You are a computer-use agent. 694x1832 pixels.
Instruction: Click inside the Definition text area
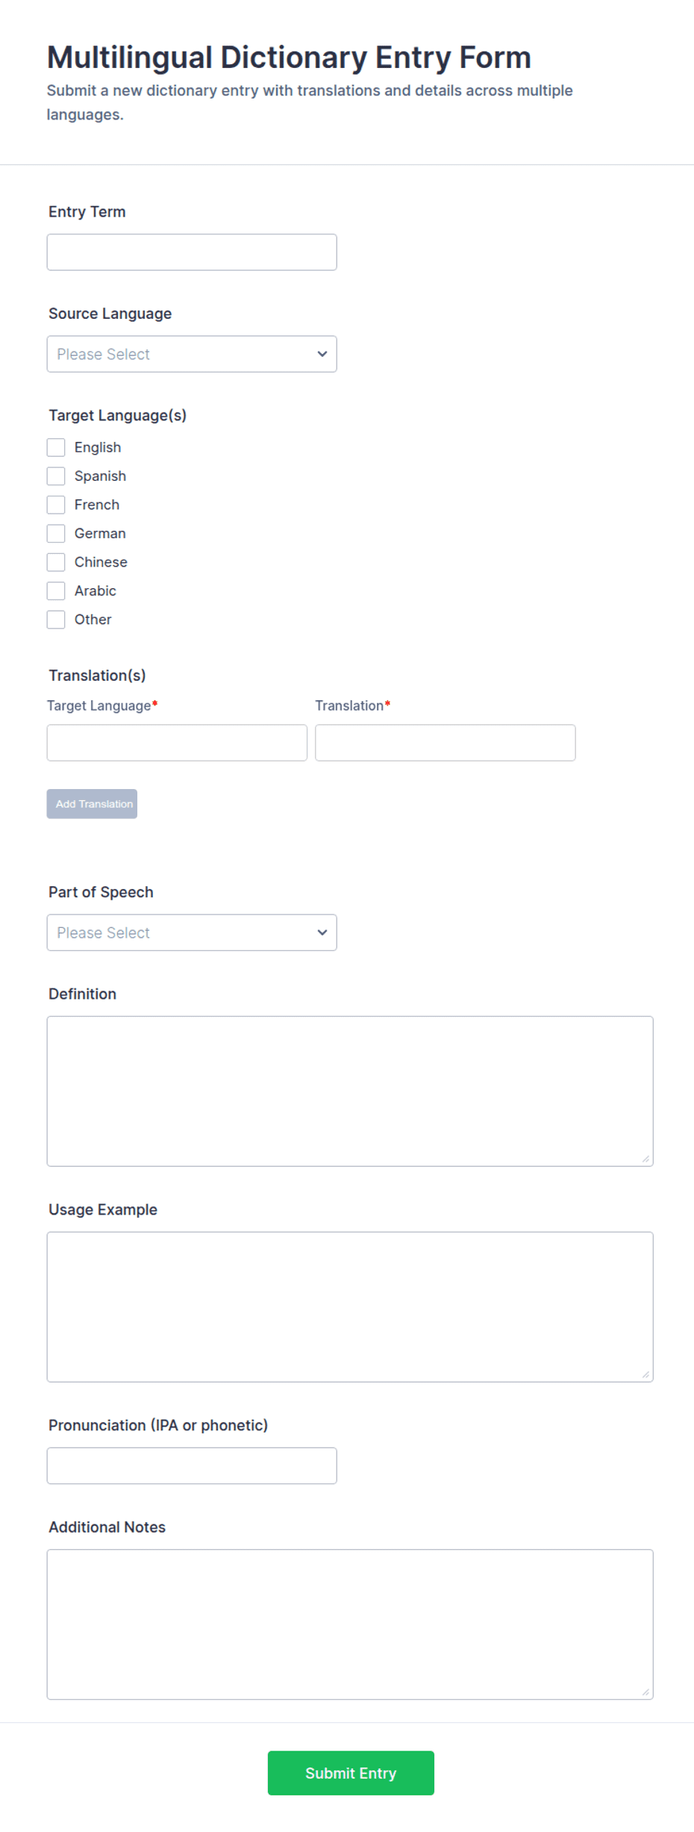pyautogui.click(x=350, y=1091)
